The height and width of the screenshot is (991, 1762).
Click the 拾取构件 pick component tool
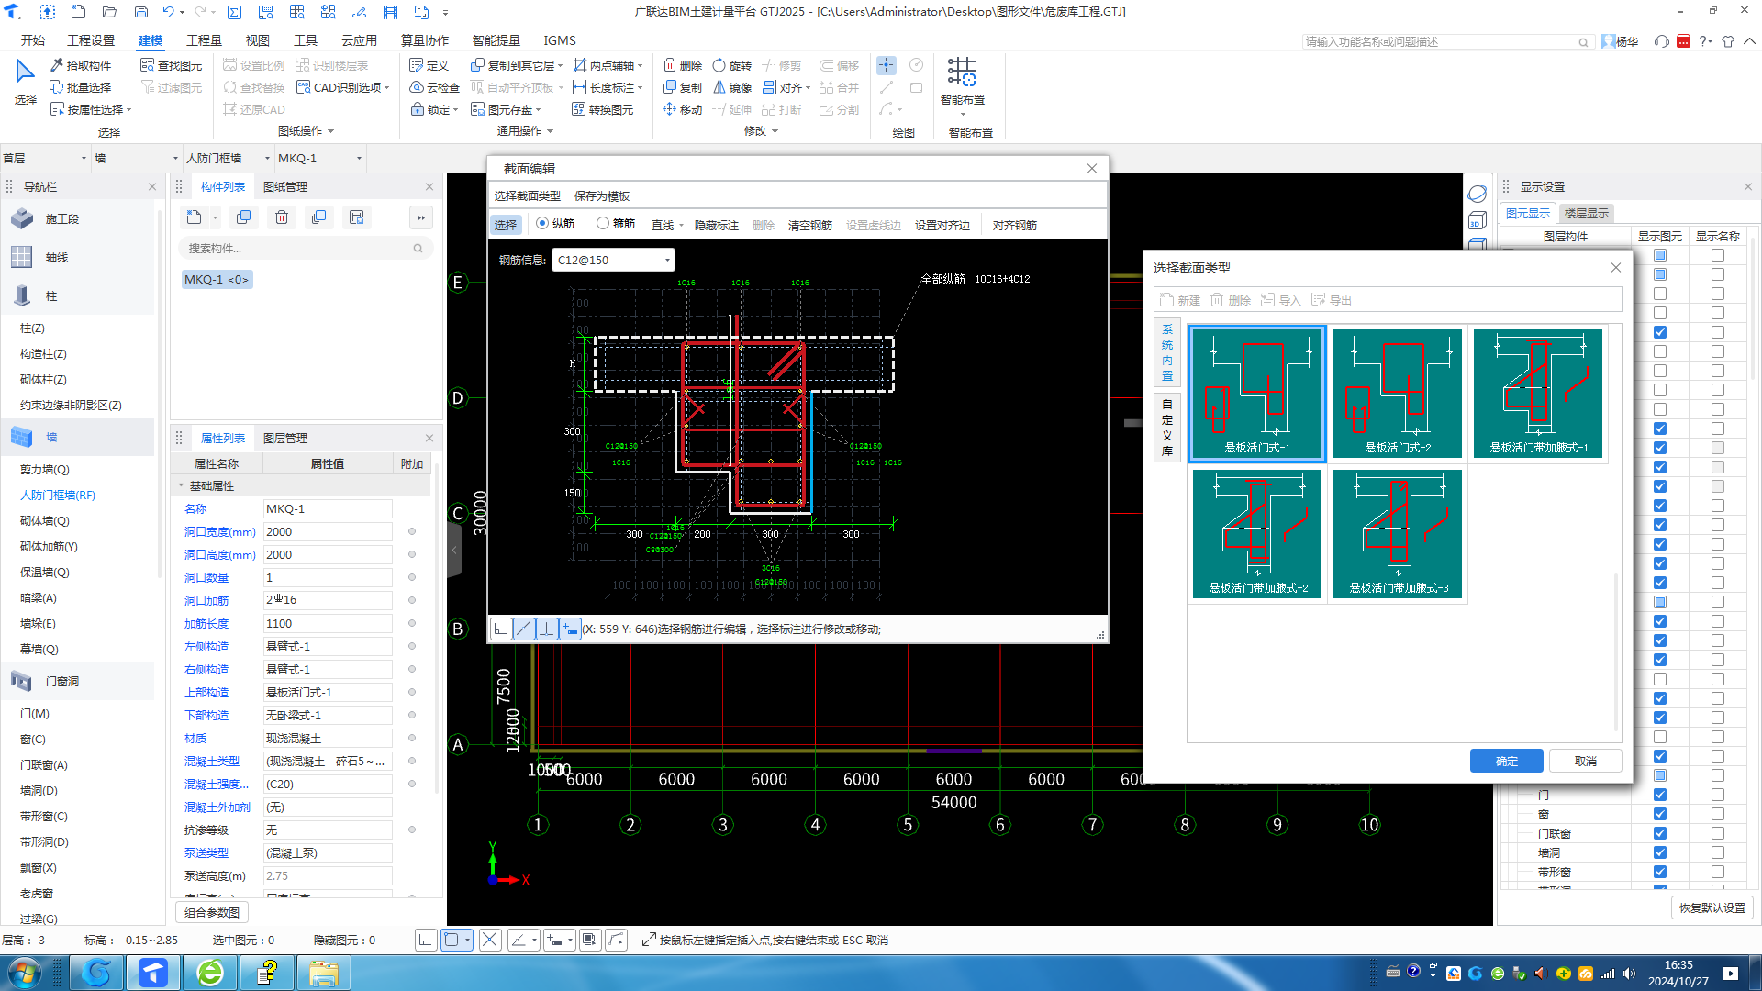pos(81,65)
